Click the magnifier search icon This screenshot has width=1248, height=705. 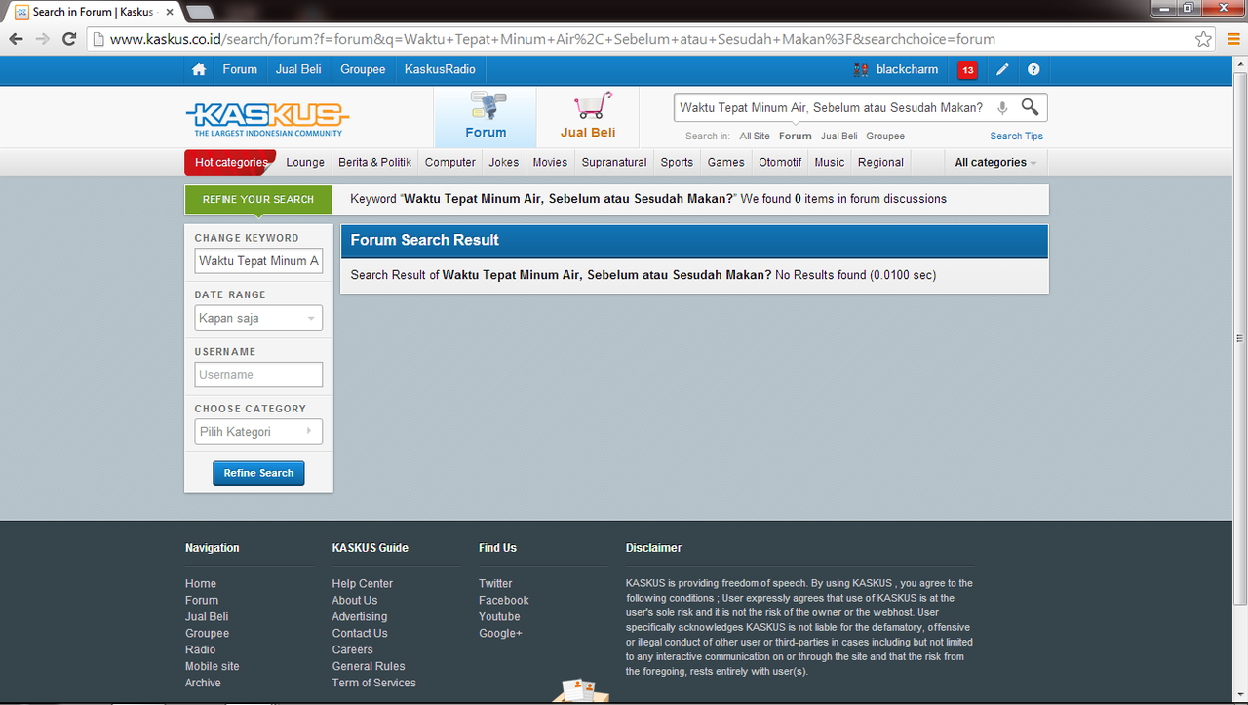pyautogui.click(x=1030, y=107)
